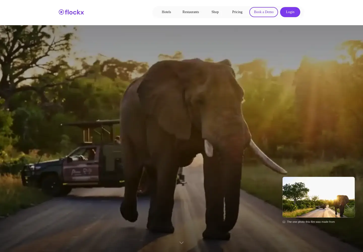Click the Book a Demo button

coord(264,12)
